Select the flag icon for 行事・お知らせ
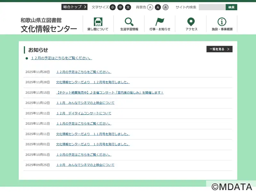 tap(160, 22)
